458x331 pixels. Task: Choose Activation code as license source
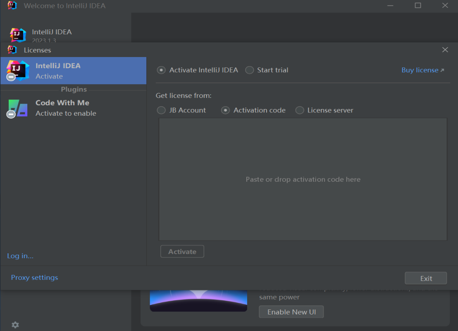[225, 110]
